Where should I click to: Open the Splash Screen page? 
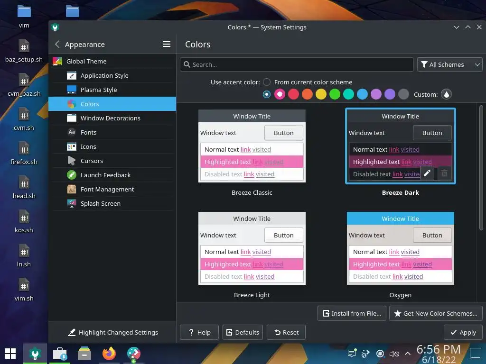[112, 203]
